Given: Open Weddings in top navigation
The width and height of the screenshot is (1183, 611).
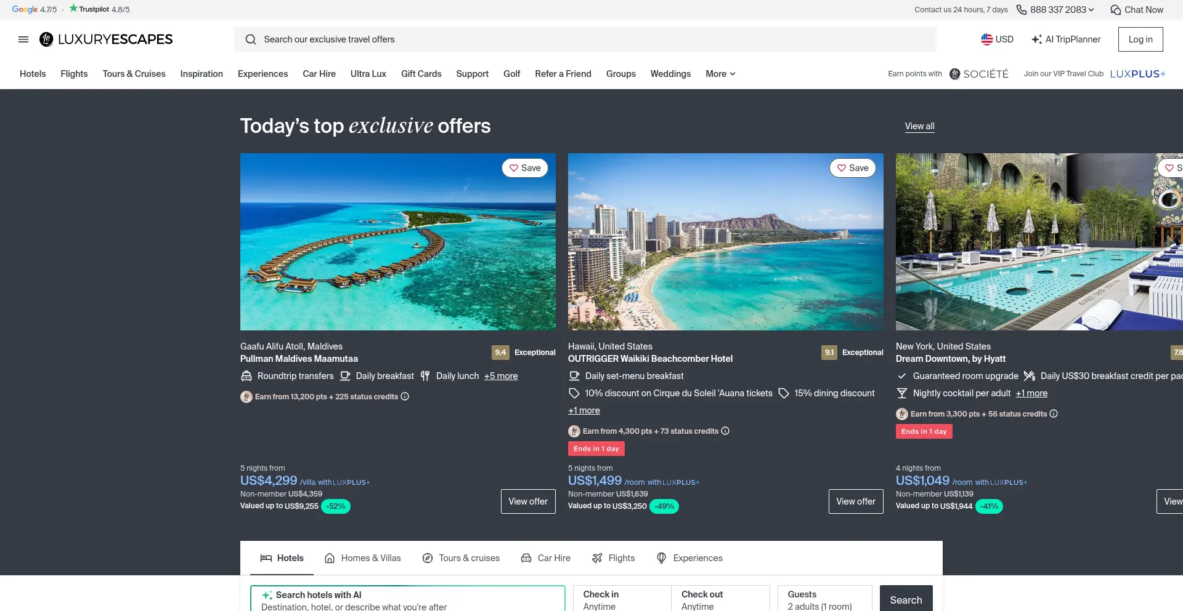Looking at the screenshot, I should [x=670, y=74].
